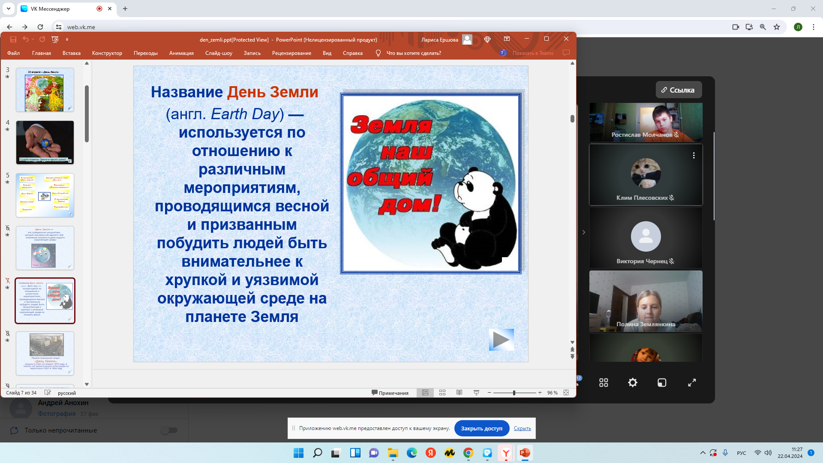The height and width of the screenshot is (463, 823).
Task: Click the play arrow action button on slide
Action: point(502,340)
